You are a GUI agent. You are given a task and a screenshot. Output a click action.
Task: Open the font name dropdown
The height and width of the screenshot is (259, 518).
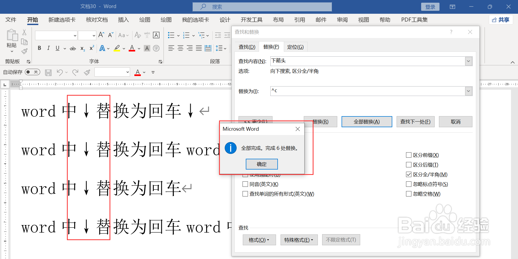pyautogui.click(x=75, y=35)
